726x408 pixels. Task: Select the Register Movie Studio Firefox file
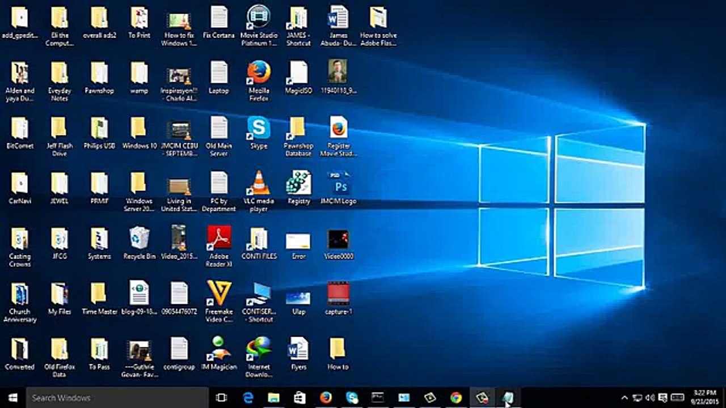click(338, 137)
